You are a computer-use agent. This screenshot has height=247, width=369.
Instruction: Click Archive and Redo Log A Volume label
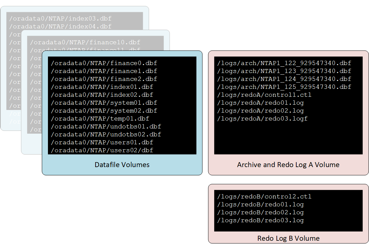(288, 165)
